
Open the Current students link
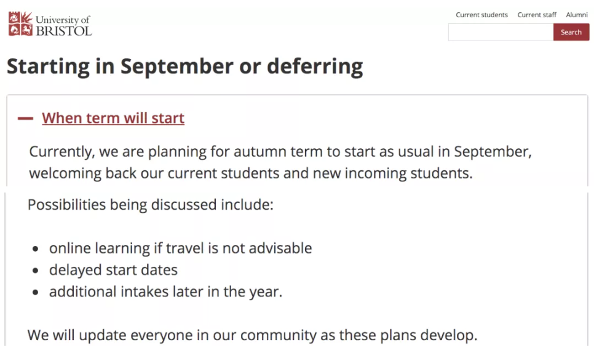click(481, 15)
